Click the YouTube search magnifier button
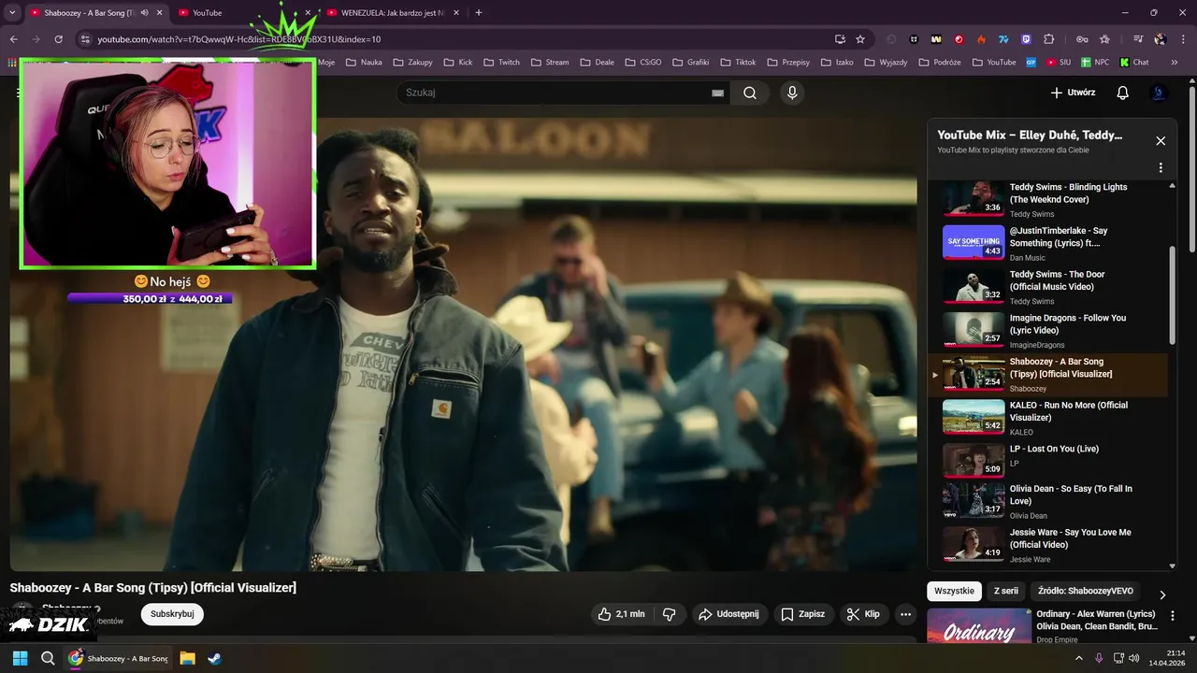The image size is (1197, 673). (750, 93)
